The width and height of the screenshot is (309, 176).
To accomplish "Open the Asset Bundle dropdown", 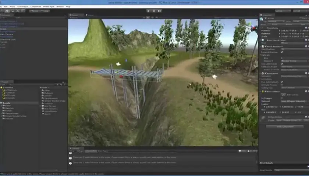I will tap(291, 170).
